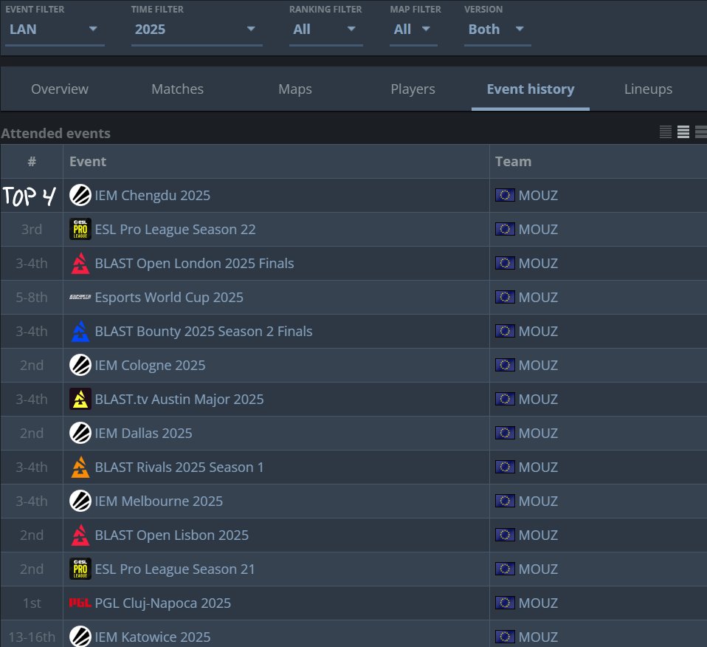Click MOUZ team name in BLAST Open London row

(538, 264)
